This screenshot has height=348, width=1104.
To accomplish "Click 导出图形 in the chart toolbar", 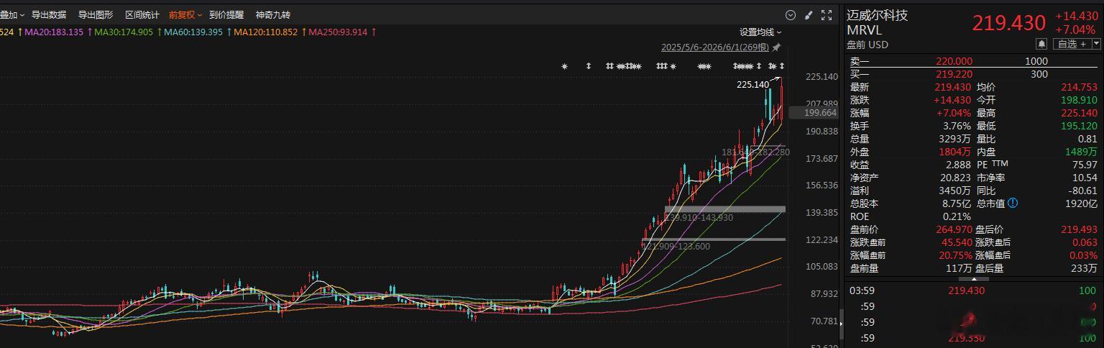I will (96, 15).
